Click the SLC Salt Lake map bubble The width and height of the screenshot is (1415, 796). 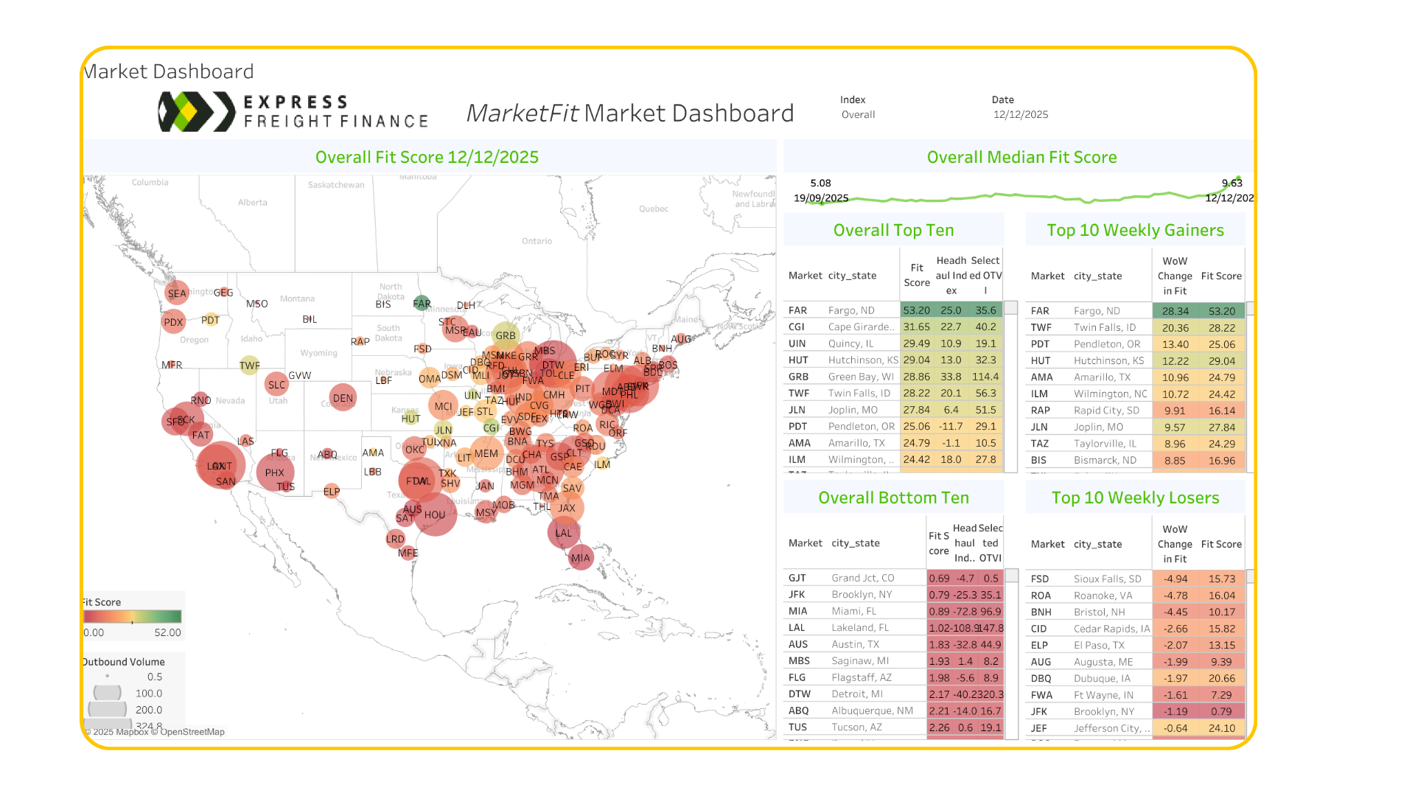click(276, 385)
